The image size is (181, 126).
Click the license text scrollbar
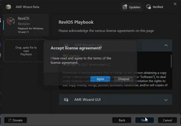[171, 61]
